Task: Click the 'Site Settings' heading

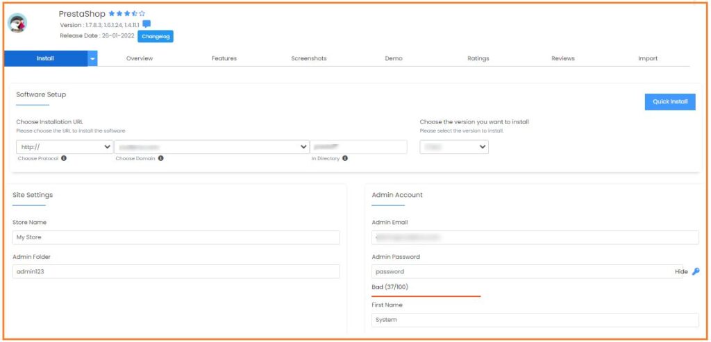Action: pos(33,195)
